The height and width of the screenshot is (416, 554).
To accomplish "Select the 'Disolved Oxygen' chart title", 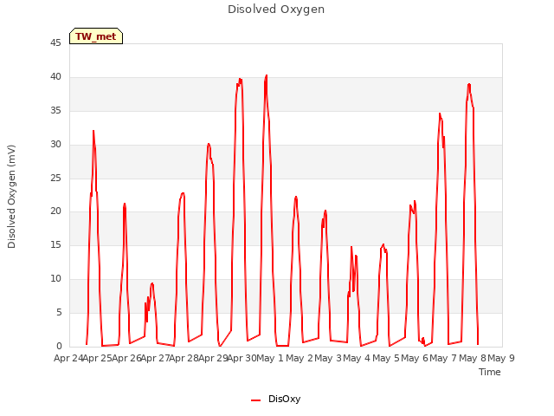I will 276,10.
